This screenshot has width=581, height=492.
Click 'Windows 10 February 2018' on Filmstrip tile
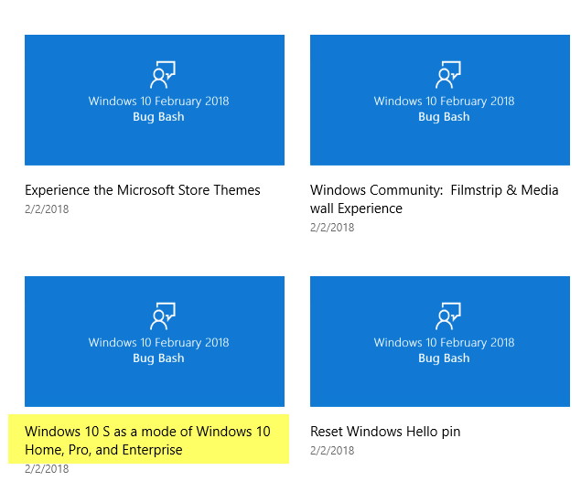444,102
